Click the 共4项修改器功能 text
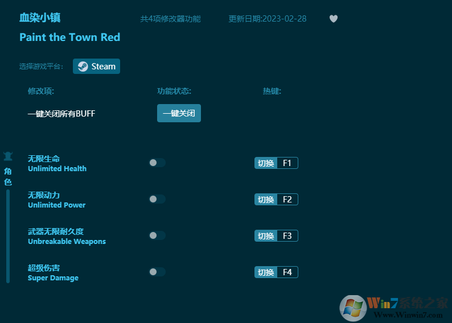The image size is (452, 323). [x=170, y=19]
